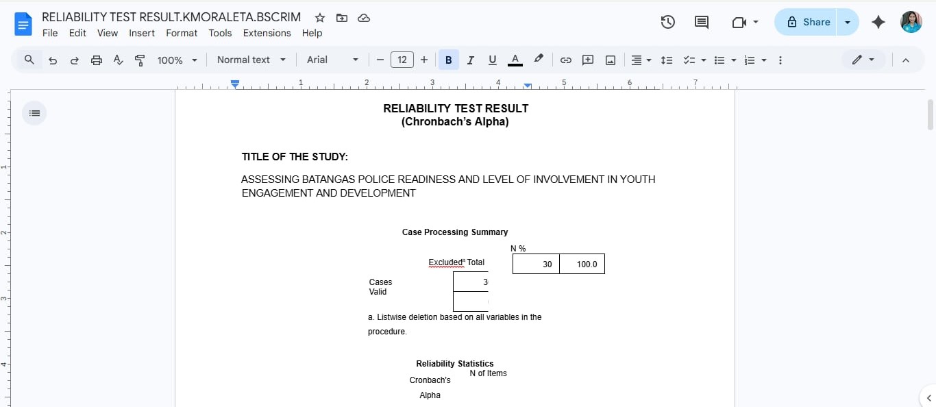Open the File menu

(50, 33)
